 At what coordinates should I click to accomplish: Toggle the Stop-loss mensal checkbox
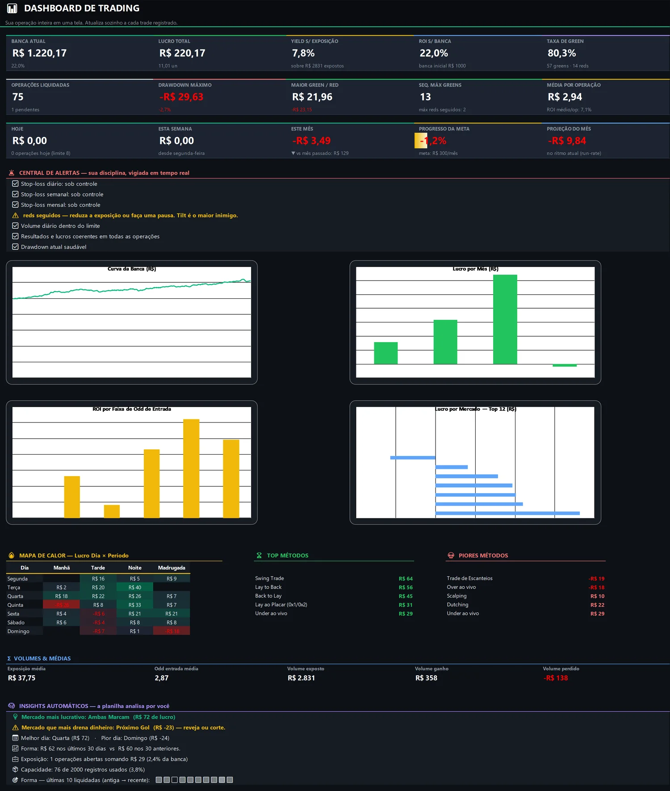15,205
